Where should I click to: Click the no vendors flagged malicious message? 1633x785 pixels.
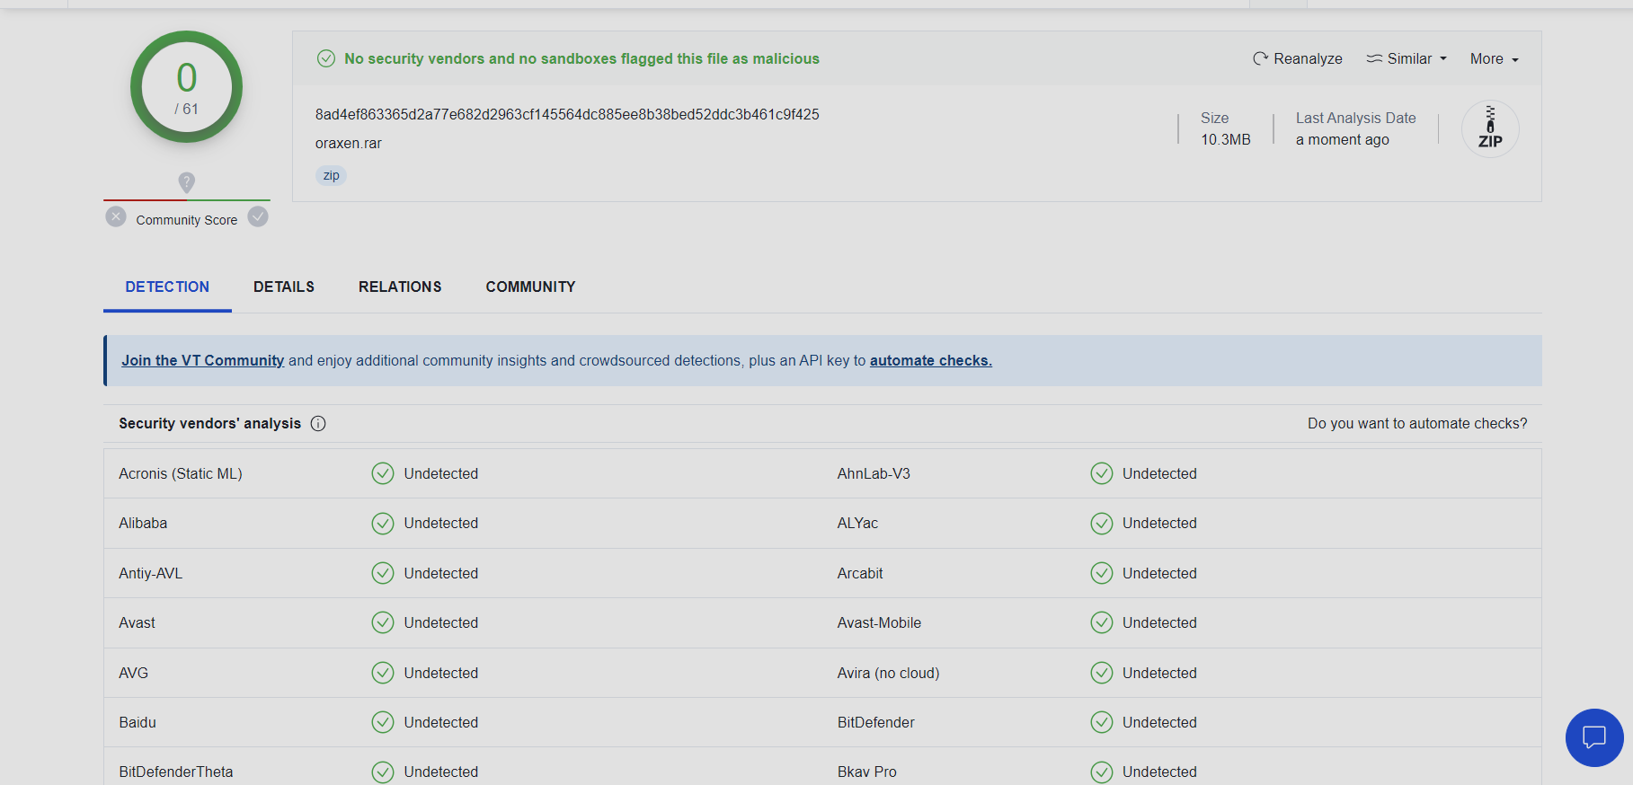click(x=581, y=58)
